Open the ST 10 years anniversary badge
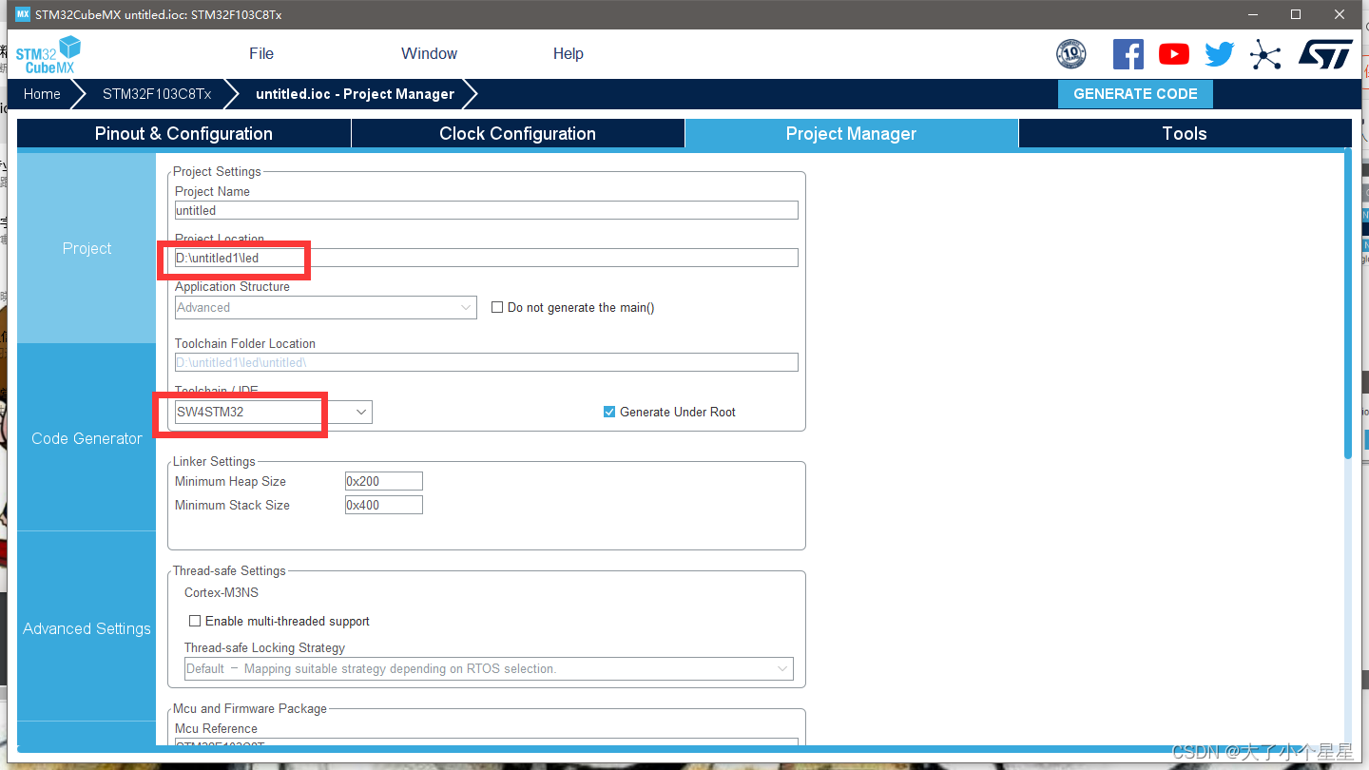1369x770 pixels. 1070,54
